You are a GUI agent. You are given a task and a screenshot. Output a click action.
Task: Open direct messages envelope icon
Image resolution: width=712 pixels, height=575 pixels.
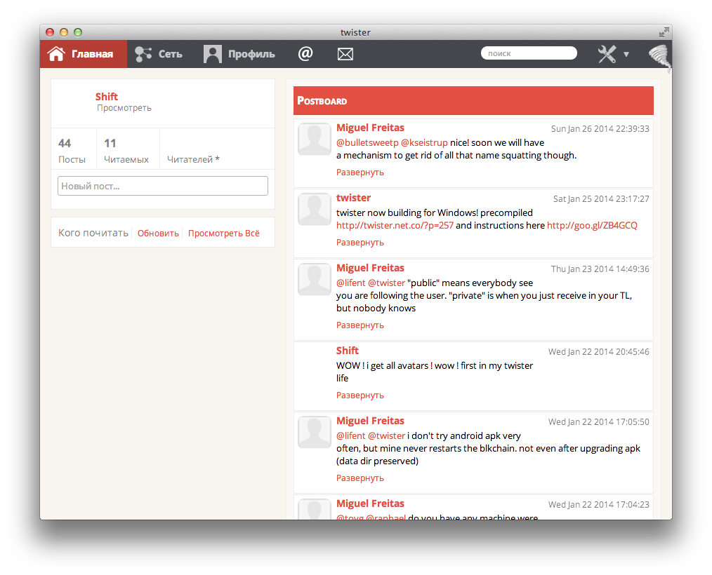(345, 55)
